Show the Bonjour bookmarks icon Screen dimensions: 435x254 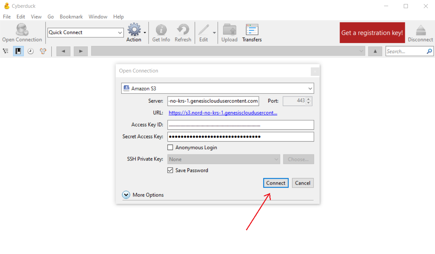tap(43, 51)
